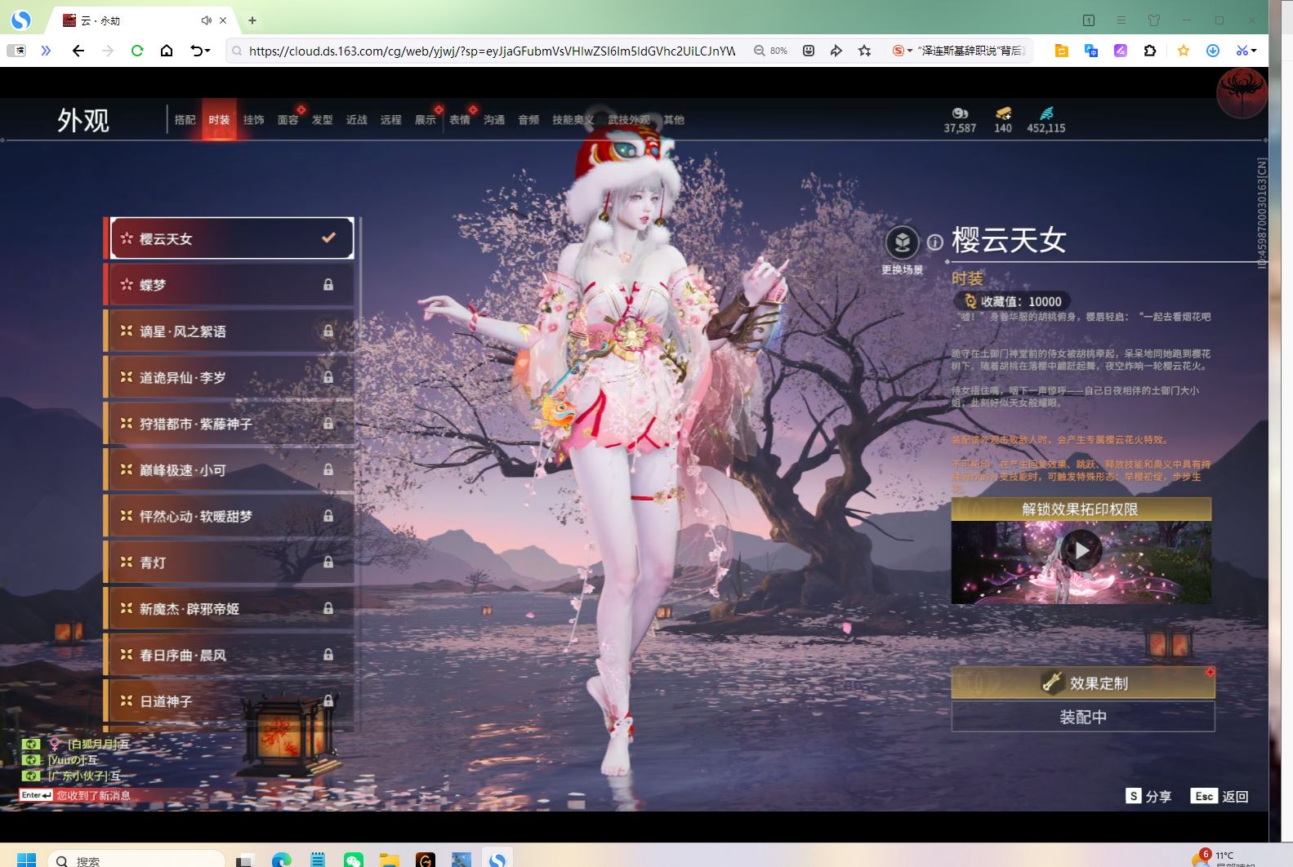The width and height of the screenshot is (1293, 867).
Task: Click the gold bar currency 140 icon
Action: [1003, 113]
